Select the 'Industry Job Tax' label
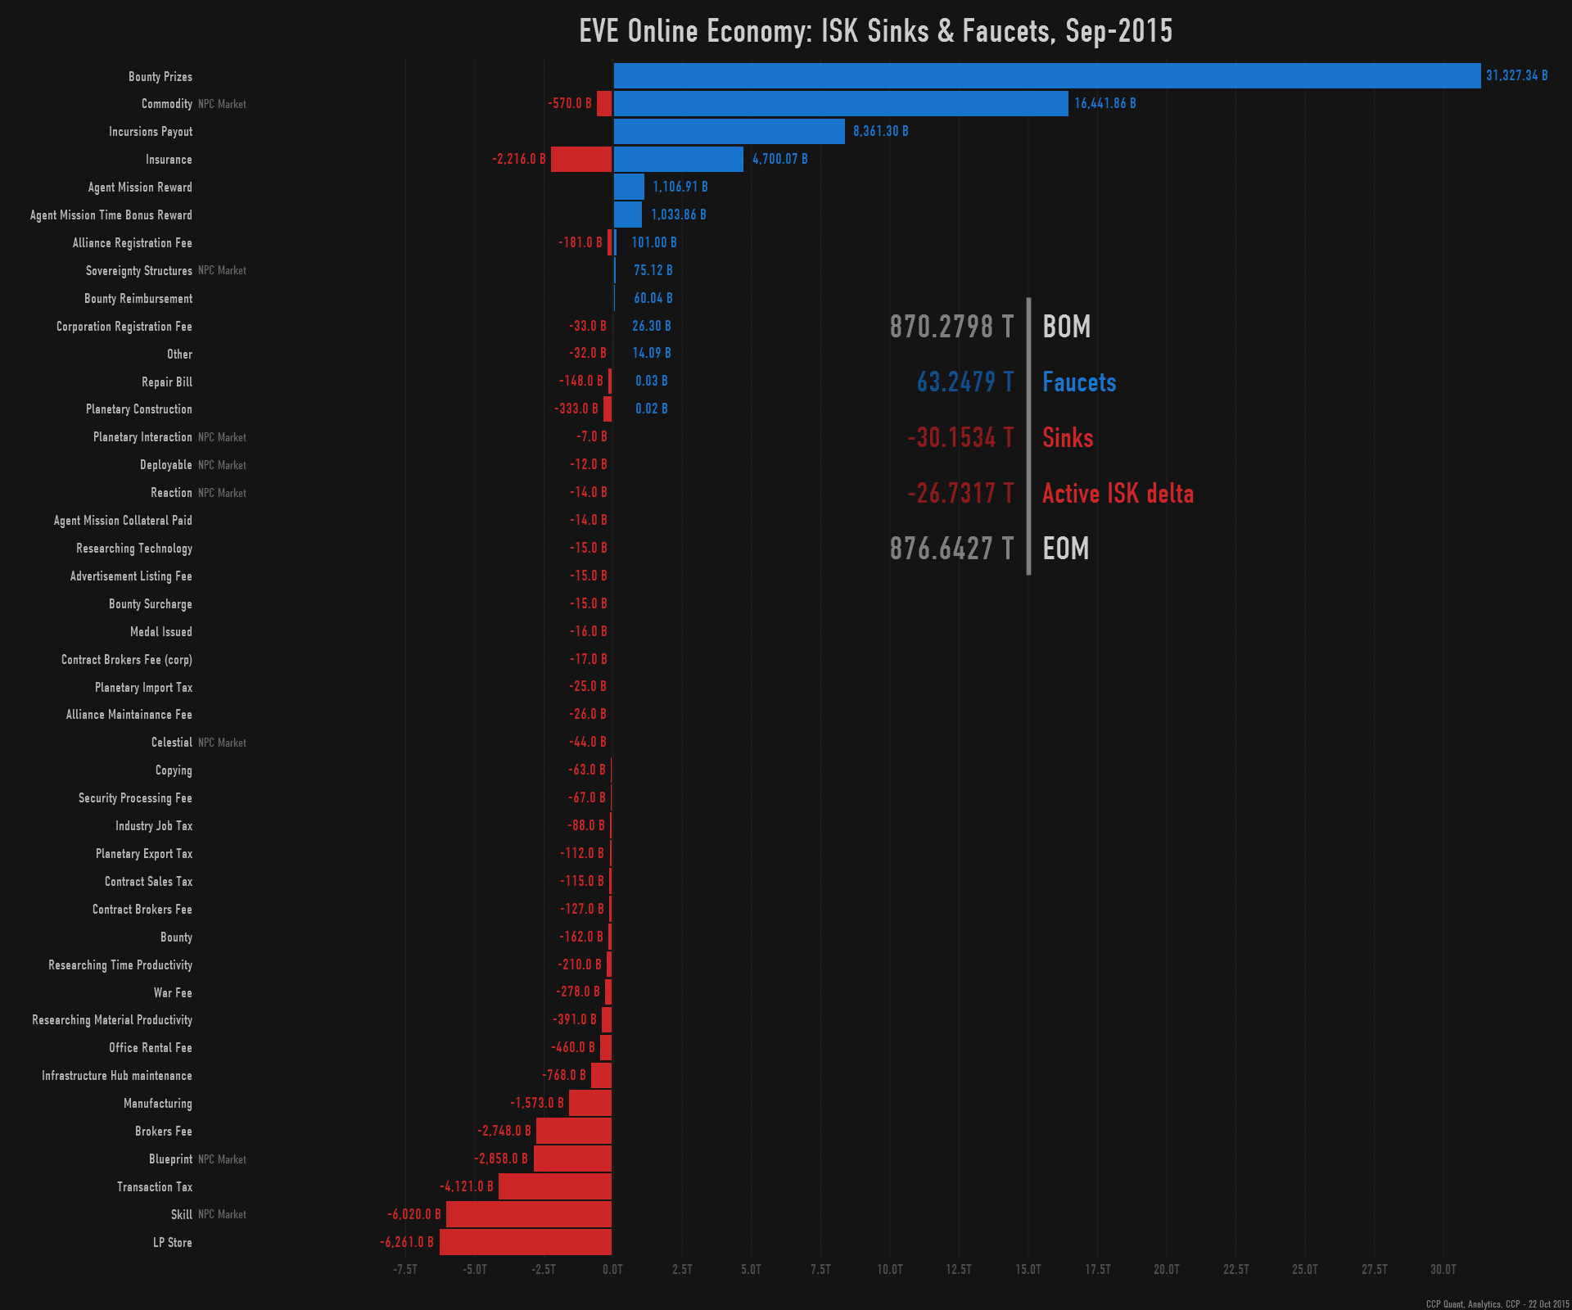Viewport: 1572px width, 1310px height. click(154, 826)
